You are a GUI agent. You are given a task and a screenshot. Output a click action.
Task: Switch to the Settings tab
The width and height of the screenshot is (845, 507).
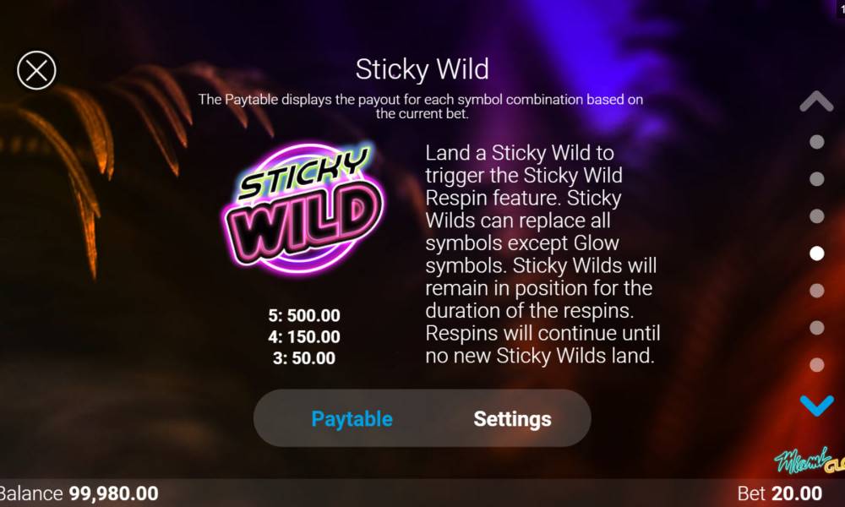pos(512,418)
